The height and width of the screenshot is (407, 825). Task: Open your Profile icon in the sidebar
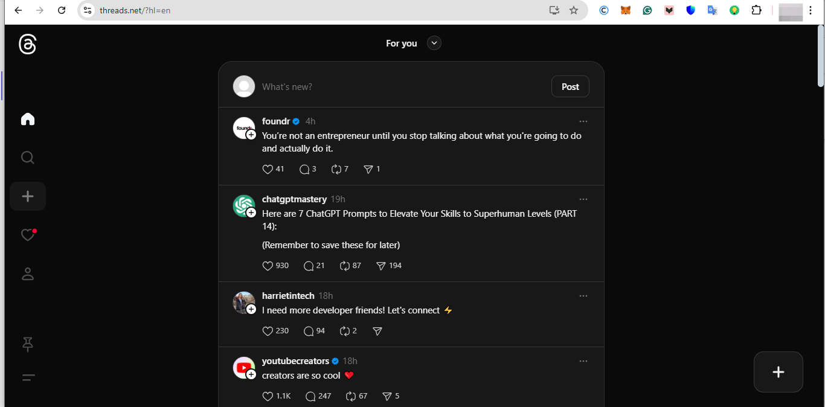[27, 274]
